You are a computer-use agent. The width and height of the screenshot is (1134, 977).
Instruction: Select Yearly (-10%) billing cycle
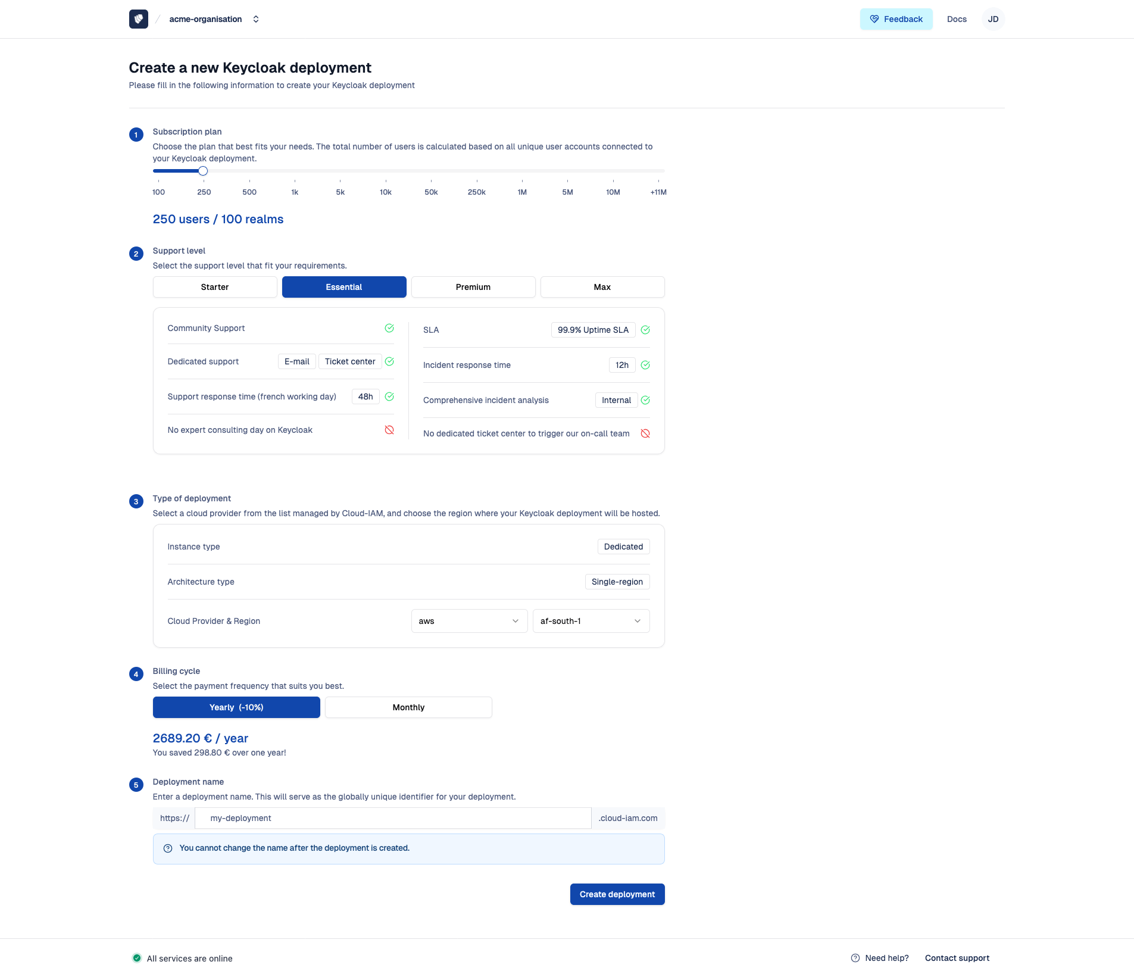pos(236,707)
